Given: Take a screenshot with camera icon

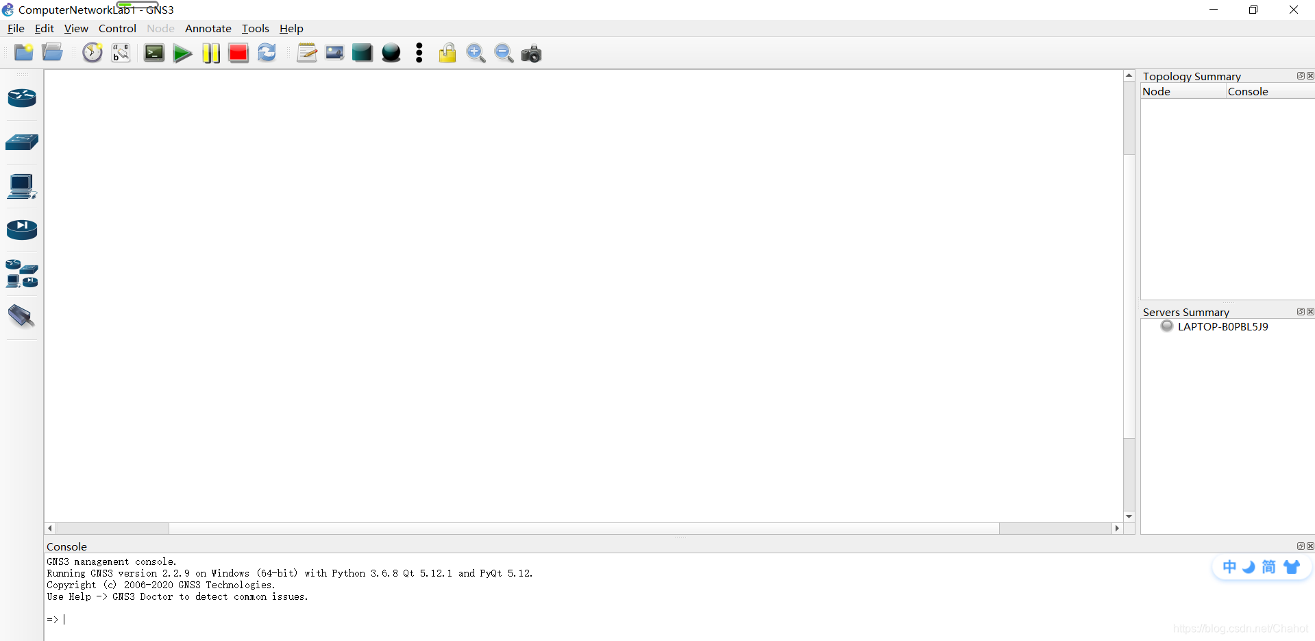Looking at the screenshot, I should click(x=531, y=53).
